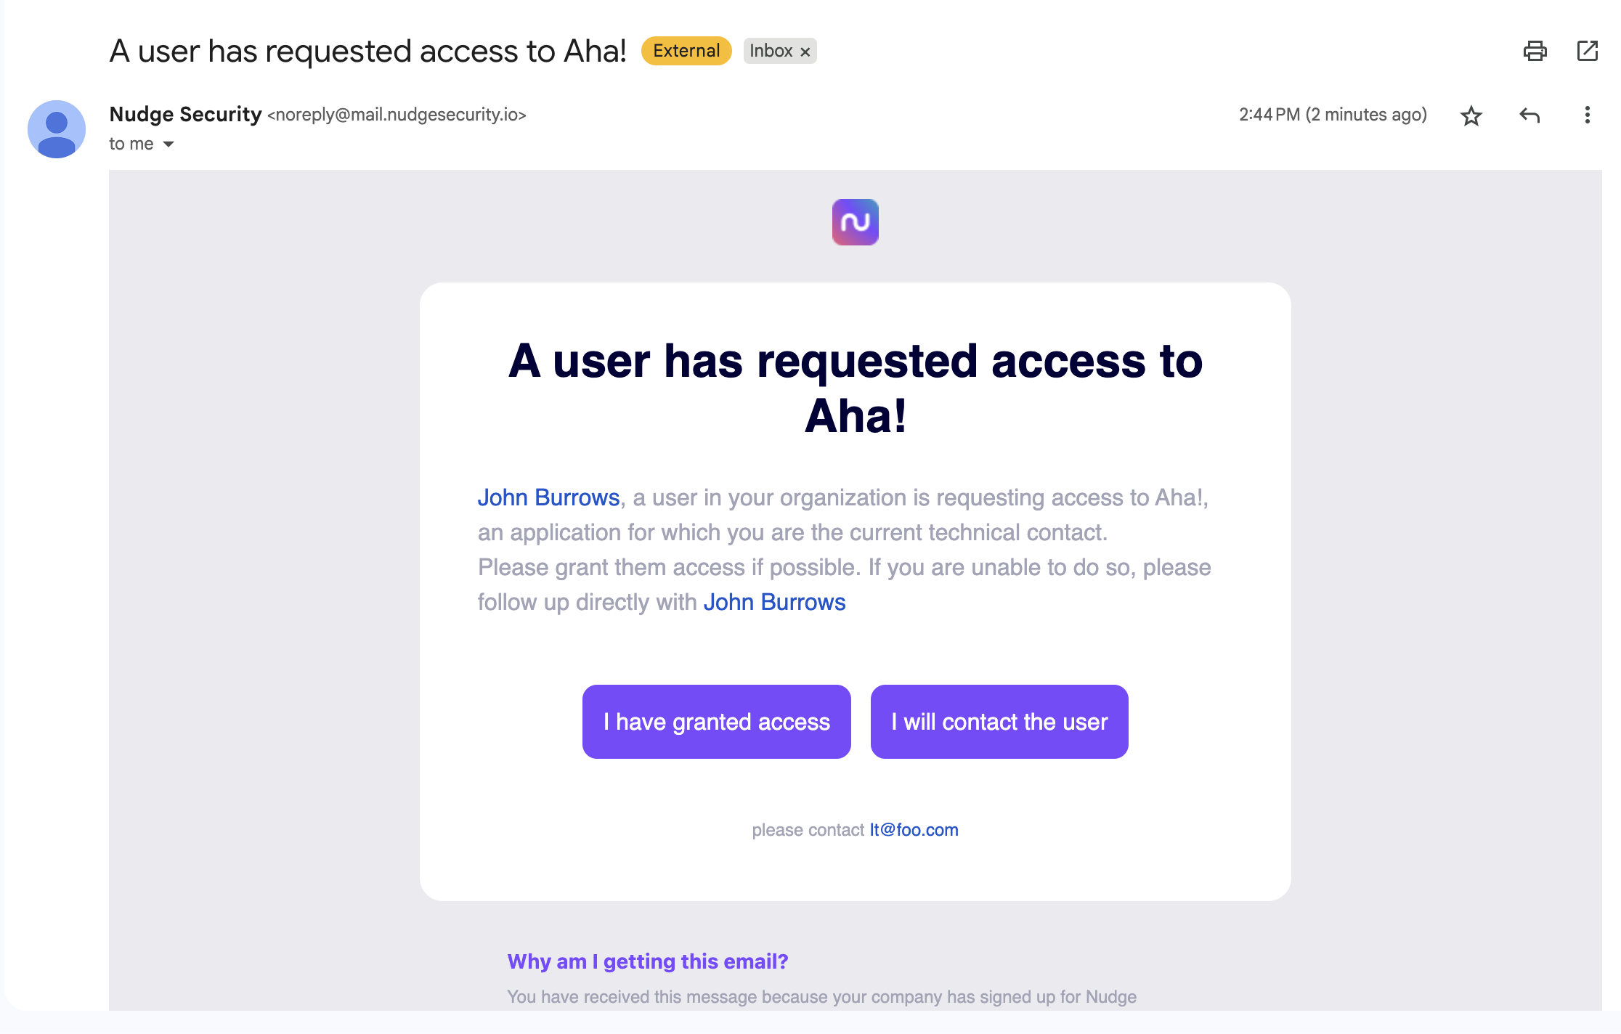Reply to the email using the arrow icon
Viewport: 1621px width, 1034px height.
pos(1529,115)
